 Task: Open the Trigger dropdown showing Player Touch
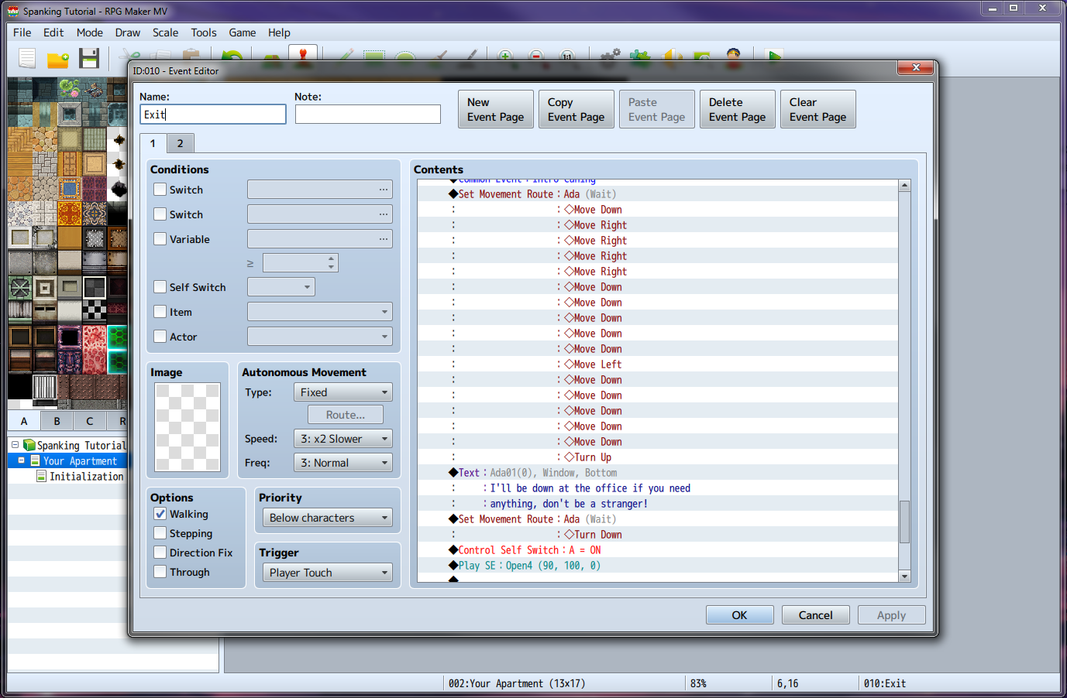pyautogui.click(x=328, y=573)
